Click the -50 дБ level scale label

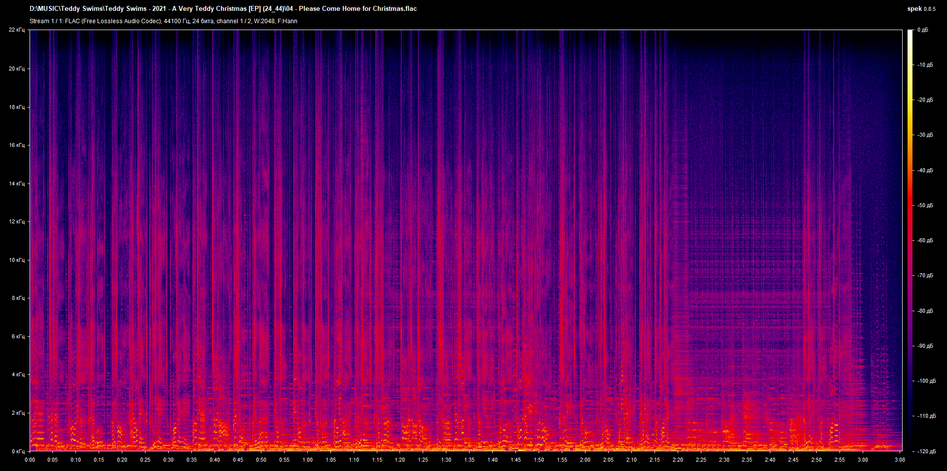pos(925,206)
